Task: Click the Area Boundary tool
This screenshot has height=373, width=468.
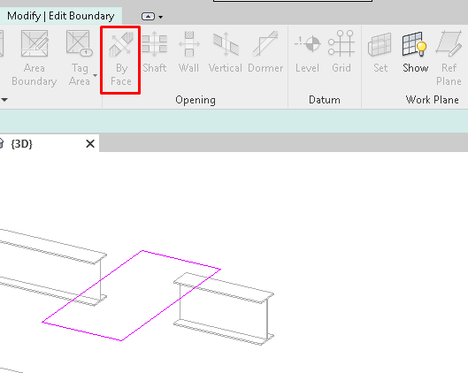Action: [34, 58]
